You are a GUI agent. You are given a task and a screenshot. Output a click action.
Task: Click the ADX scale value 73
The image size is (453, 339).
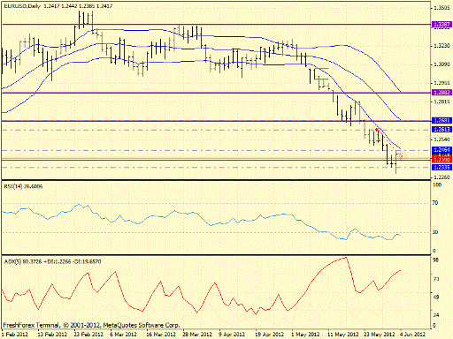click(x=435, y=279)
